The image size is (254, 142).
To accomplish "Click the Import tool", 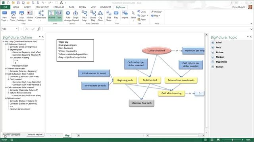I will coord(125,15).
